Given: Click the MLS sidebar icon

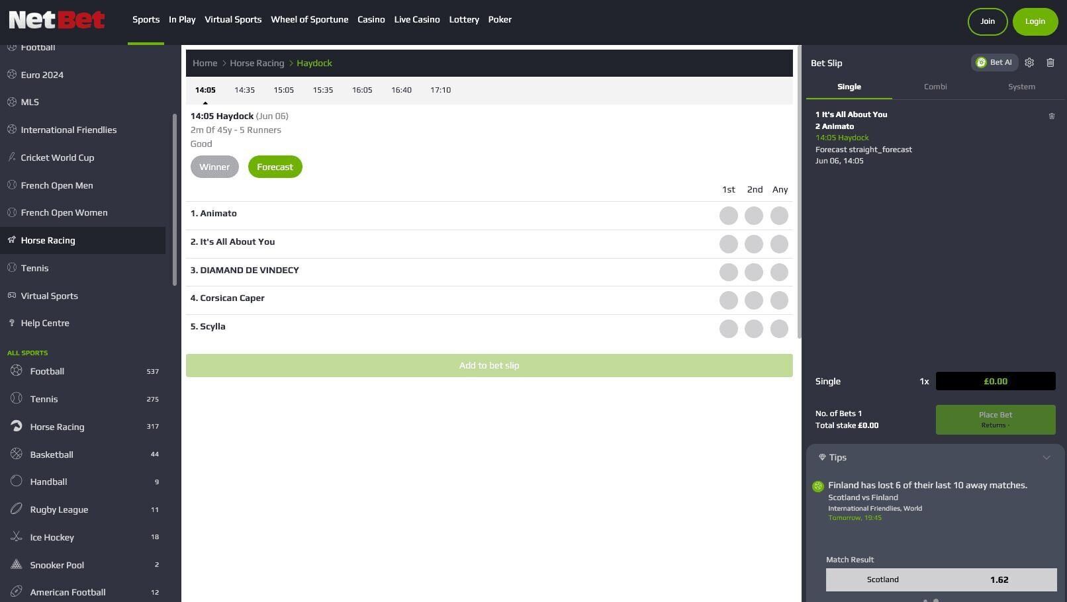Looking at the screenshot, I should (x=12, y=102).
